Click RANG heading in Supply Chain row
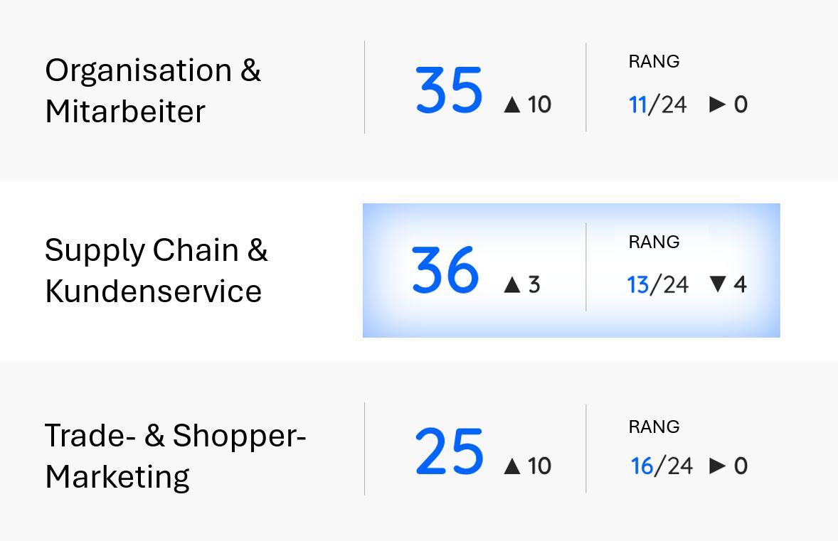Viewport: 838px width, 541px height. (x=654, y=242)
